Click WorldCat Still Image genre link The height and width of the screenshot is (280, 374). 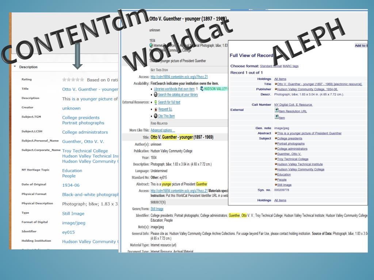pyautogui.click(x=157, y=209)
